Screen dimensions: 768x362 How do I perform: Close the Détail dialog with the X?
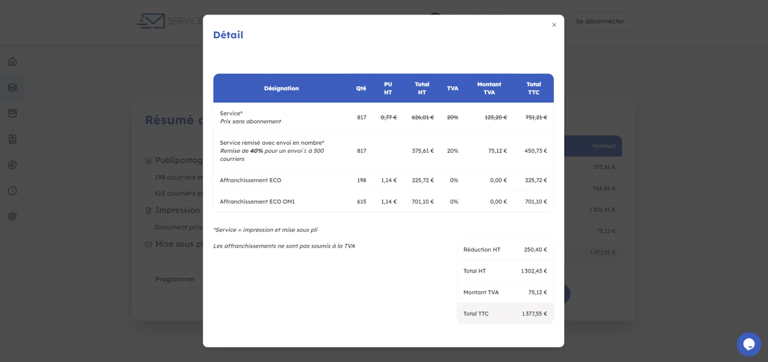click(x=554, y=25)
